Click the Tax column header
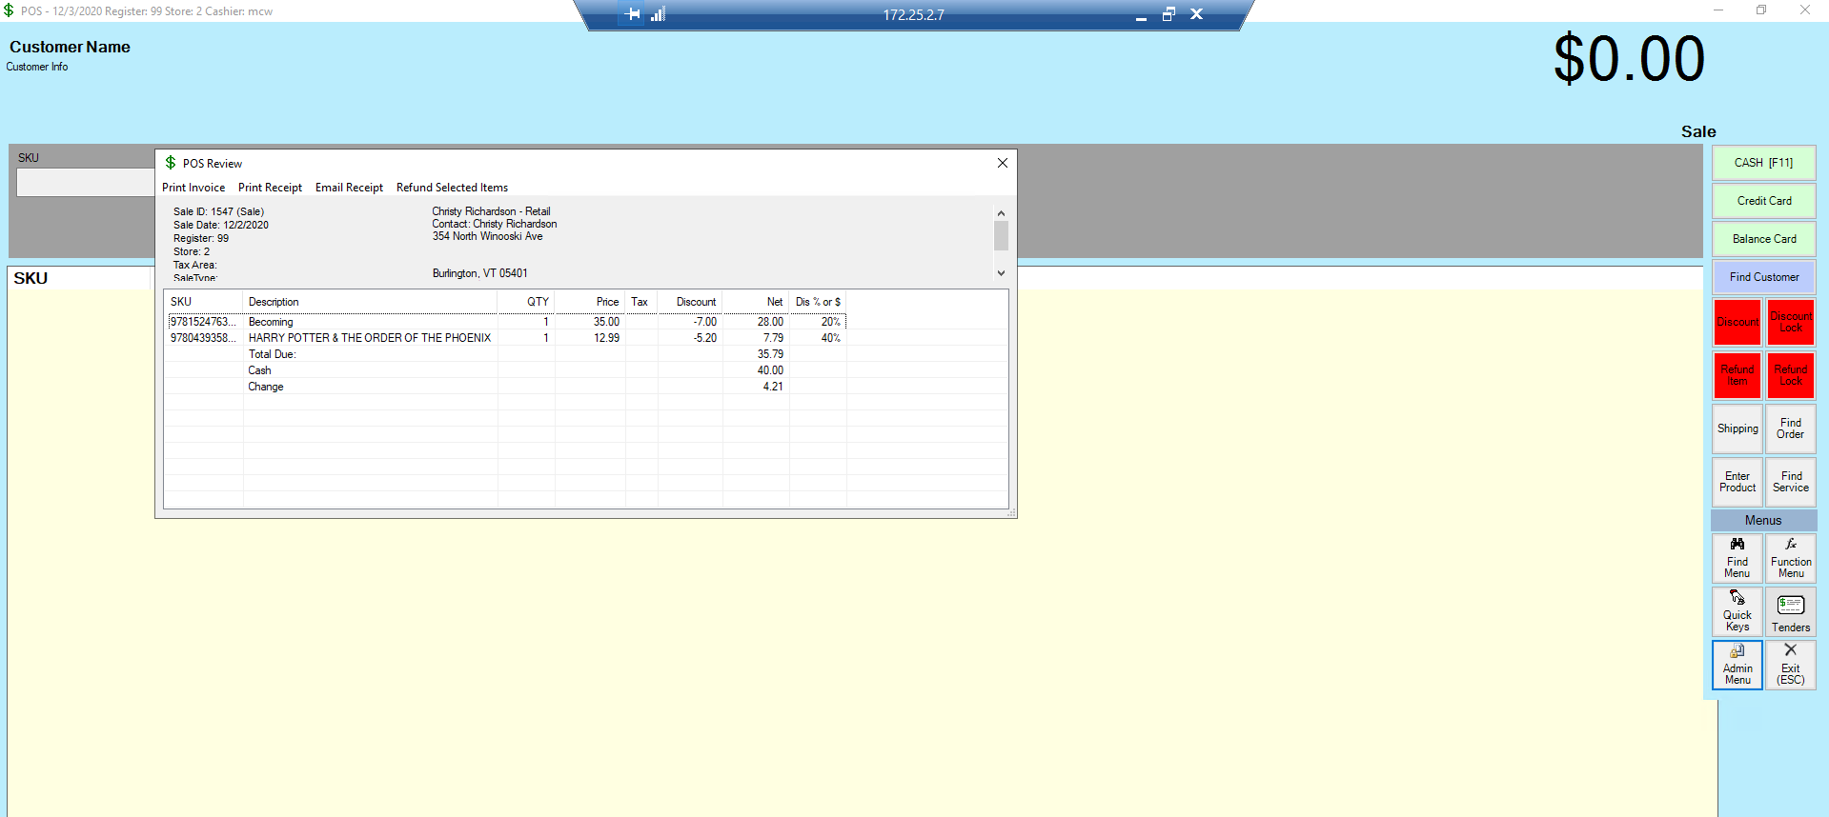1829x817 pixels. click(640, 302)
